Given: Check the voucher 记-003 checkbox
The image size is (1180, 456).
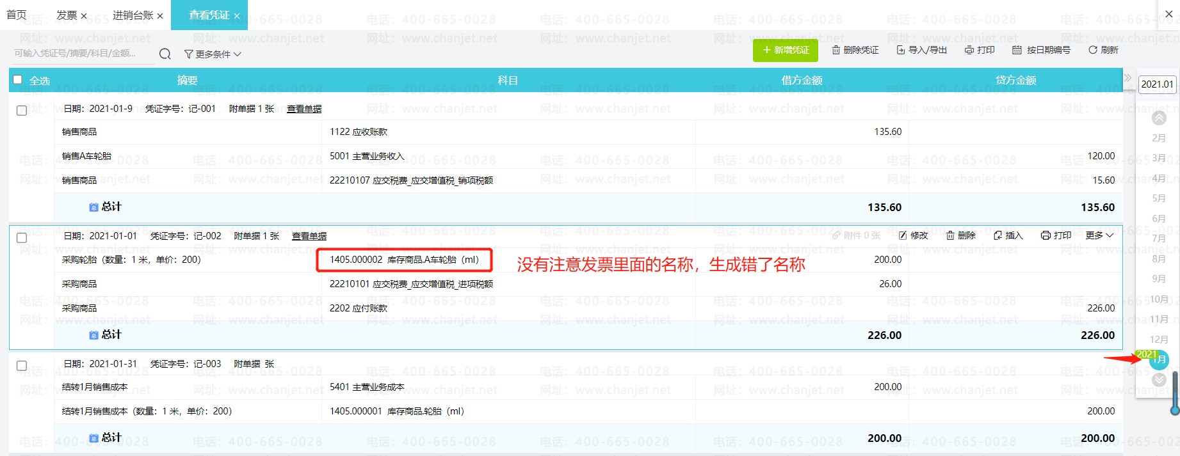Looking at the screenshot, I should click(22, 366).
